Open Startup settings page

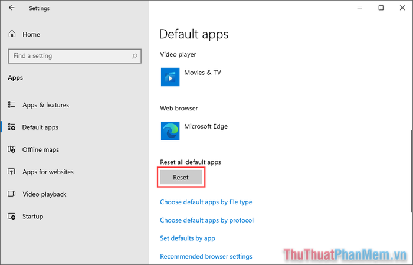[x=32, y=216]
